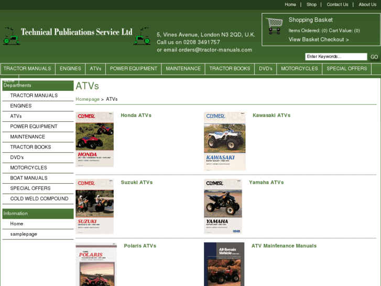Click the Yamaha Clymer manual cover image

tap(223, 206)
